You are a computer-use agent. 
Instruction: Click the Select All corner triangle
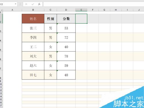pyautogui.click(x=1, y=10)
